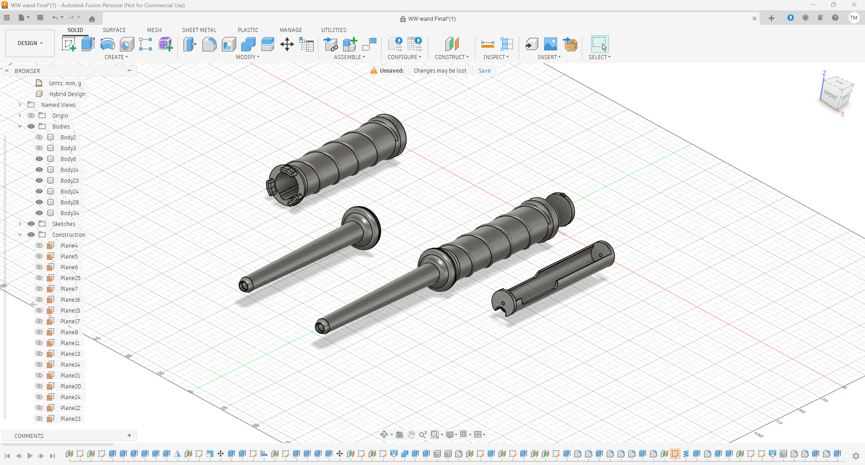Open the CREATE dropdown menu

point(116,57)
